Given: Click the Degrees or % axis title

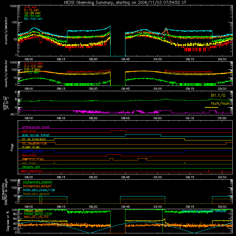Looking at the screenshot, I should pos(8,221).
